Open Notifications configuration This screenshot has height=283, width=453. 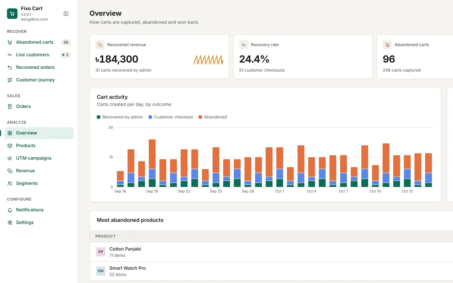39,210
